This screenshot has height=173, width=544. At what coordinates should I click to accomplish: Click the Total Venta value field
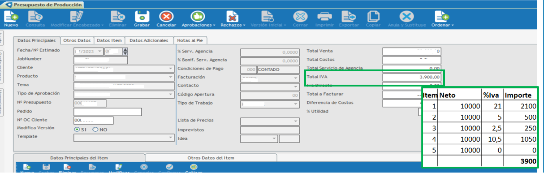[412, 52]
